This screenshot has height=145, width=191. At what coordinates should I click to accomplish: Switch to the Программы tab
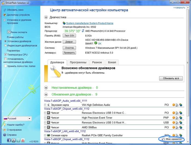78,62
